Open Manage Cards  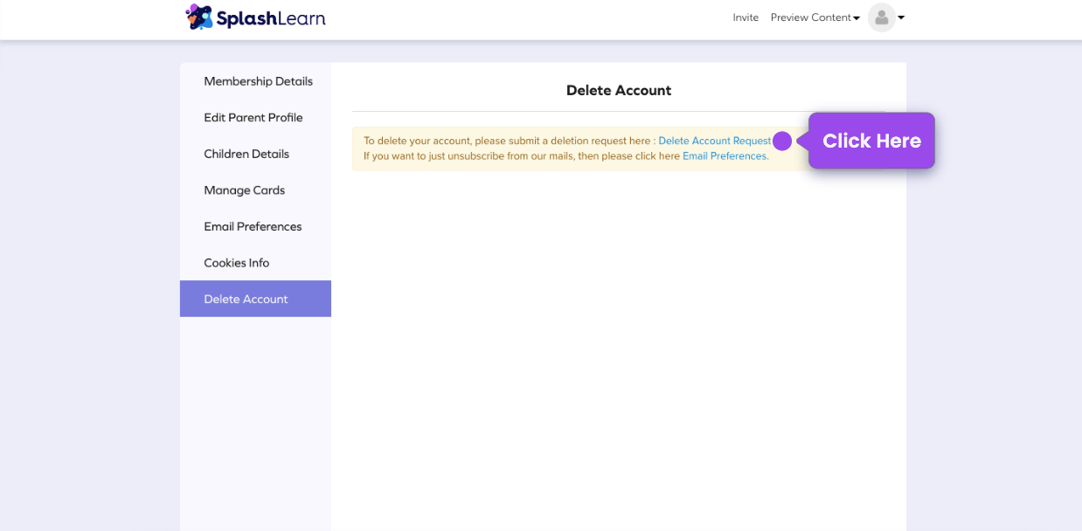(244, 190)
